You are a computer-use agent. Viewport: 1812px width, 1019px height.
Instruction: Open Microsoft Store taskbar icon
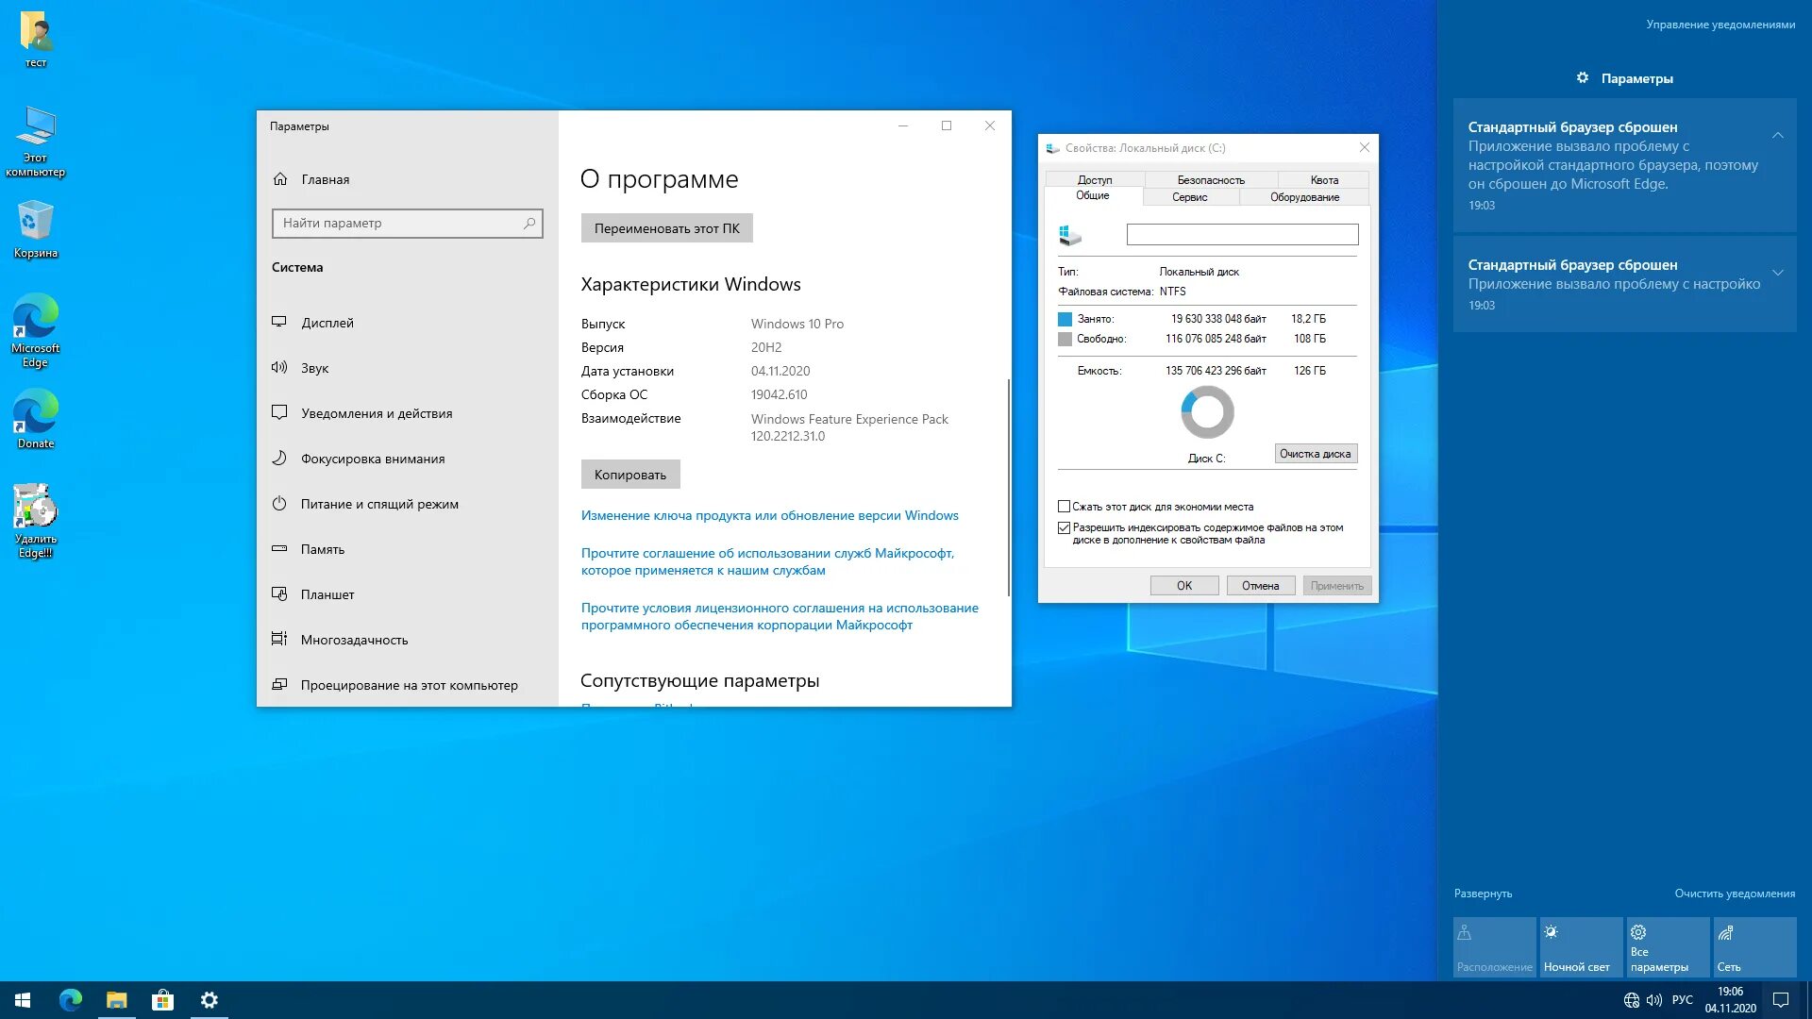tap(161, 999)
